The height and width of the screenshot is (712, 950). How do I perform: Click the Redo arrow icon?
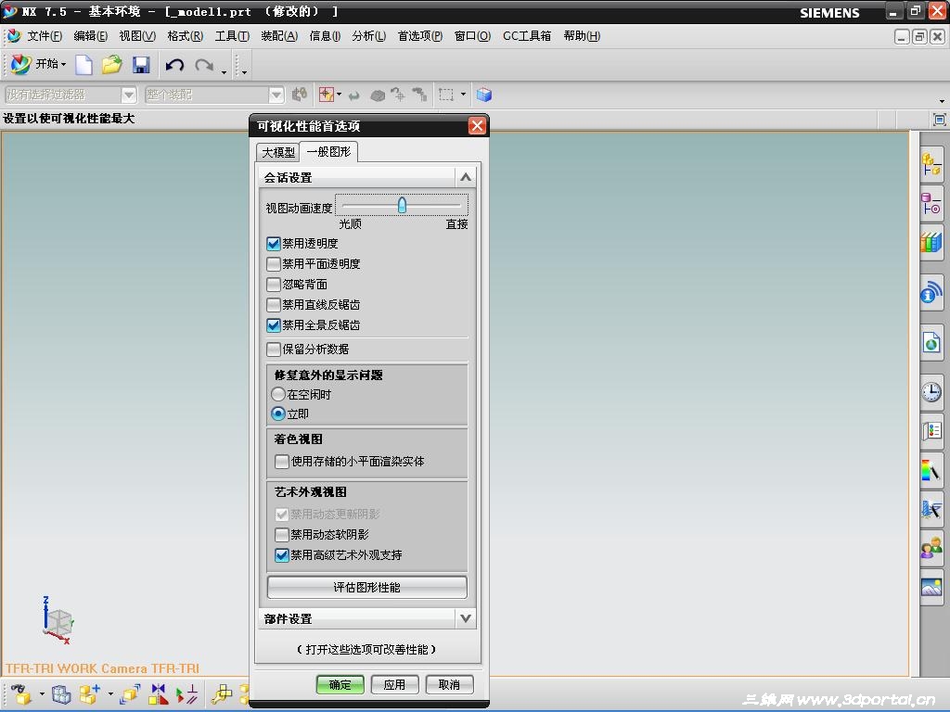[x=204, y=65]
